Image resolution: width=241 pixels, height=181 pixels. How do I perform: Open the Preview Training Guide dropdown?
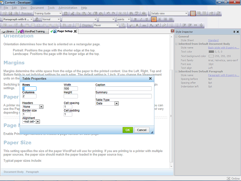point(48,14)
